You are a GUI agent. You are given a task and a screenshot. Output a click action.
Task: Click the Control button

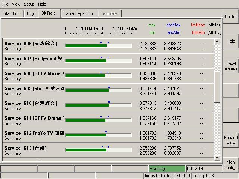[x=231, y=16]
